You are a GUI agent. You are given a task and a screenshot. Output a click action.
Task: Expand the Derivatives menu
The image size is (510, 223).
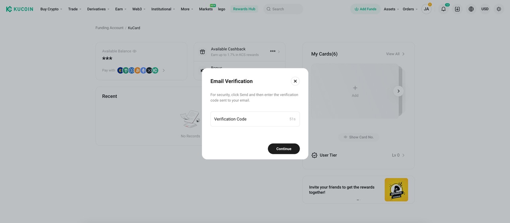(x=98, y=9)
